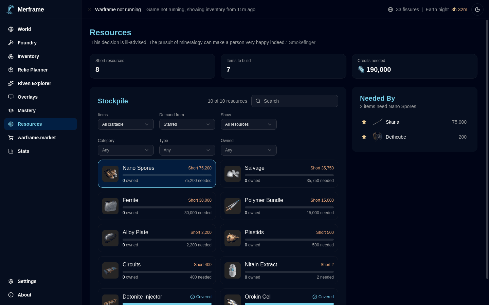The height and width of the screenshot is (305, 489).
Task: Click the Polymer Bundle resource image
Action: coord(233,206)
